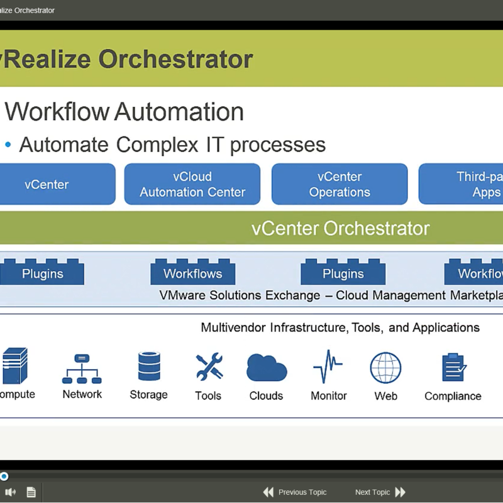This screenshot has height=503, width=503.
Task: Click the vCenter Operations box
Action: (x=340, y=184)
